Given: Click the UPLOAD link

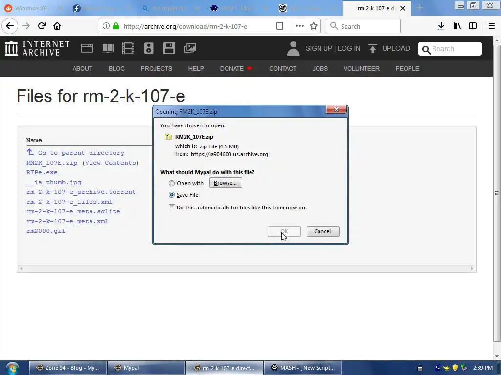Looking at the screenshot, I should [x=389, y=48].
